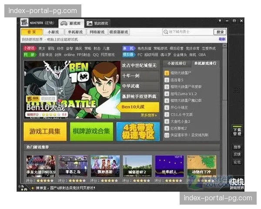
Task: Click the speaker icon beside bottom ticker
Action: [33, 188]
